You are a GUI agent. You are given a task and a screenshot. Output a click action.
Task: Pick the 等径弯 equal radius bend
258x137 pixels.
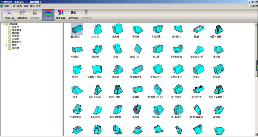138,29
